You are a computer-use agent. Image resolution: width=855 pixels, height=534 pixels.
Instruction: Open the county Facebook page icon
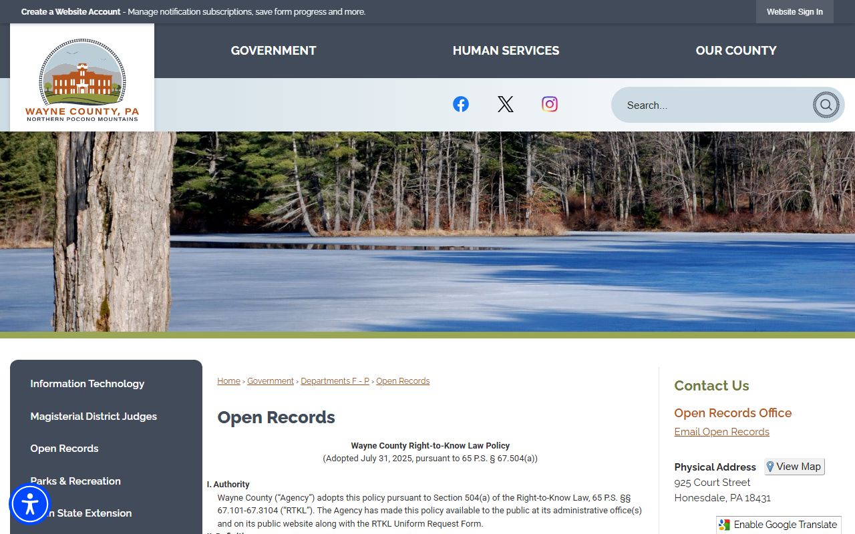pyautogui.click(x=461, y=104)
